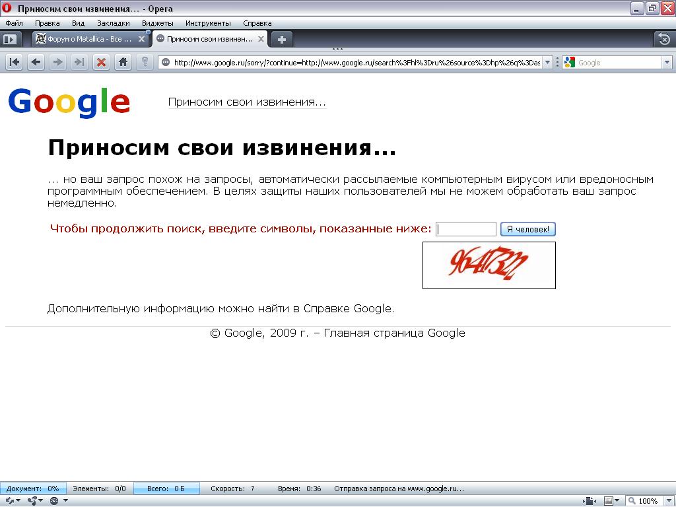
Task: Open a new tab with plus button
Action: [281, 39]
